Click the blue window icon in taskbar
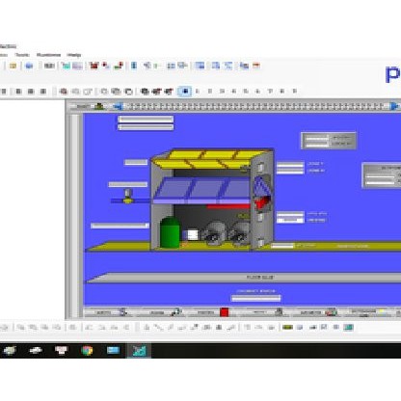The height and width of the screenshot is (401, 401). 113,350
